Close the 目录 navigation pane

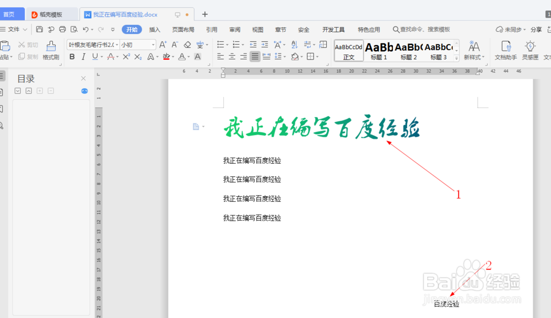[83, 78]
